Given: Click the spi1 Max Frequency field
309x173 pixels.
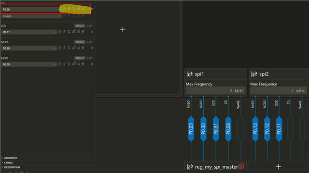Looking at the screenshot, I should point(215,91).
